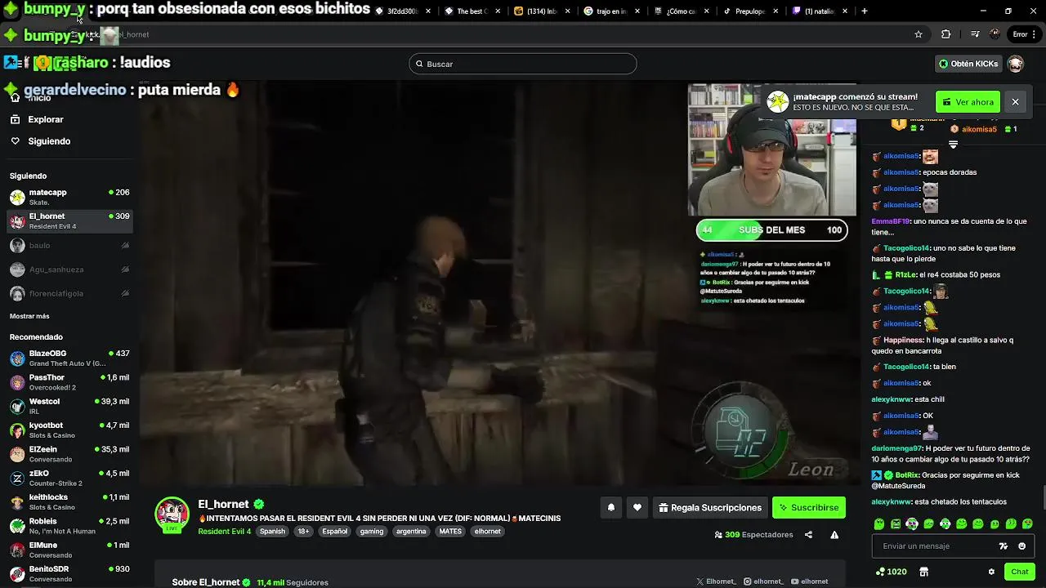
Task: Switch to 'The best' browser tab
Action: click(x=472, y=11)
